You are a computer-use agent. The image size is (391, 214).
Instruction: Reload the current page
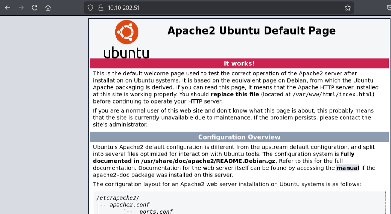coord(35,8)
